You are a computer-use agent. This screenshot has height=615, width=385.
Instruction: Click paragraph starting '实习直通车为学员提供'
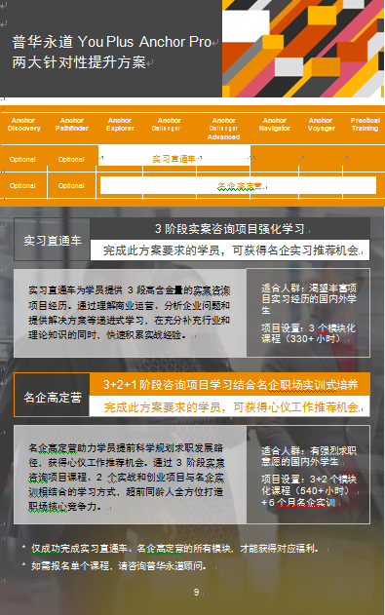(129, 313)
